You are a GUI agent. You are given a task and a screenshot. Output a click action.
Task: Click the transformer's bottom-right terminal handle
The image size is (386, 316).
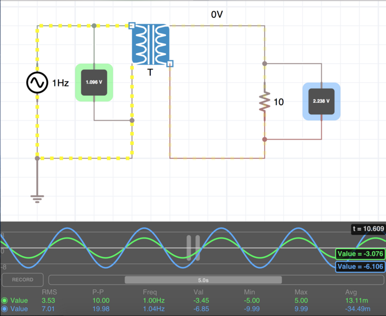point(170,64)
